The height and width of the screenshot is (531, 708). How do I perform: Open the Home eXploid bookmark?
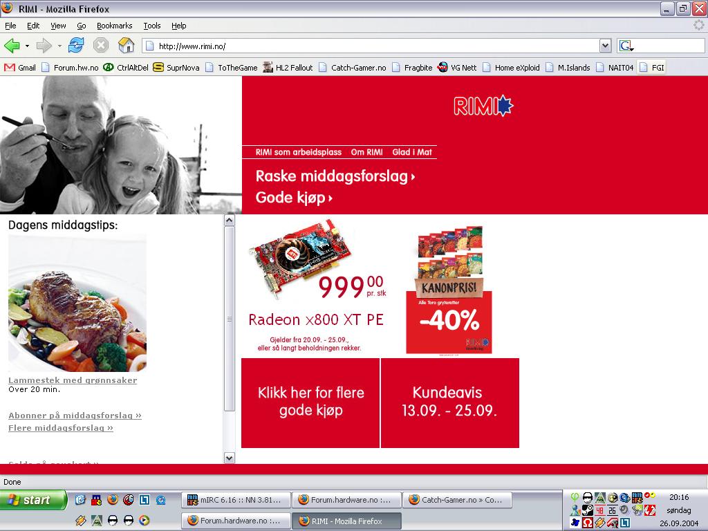coord(511,68)
